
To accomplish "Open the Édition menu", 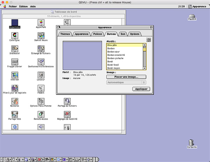I will point(23,6).
